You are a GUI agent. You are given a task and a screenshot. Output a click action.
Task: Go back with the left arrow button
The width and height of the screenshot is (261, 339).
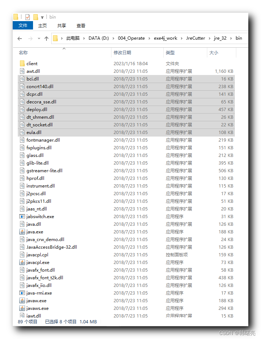point(20,39)
